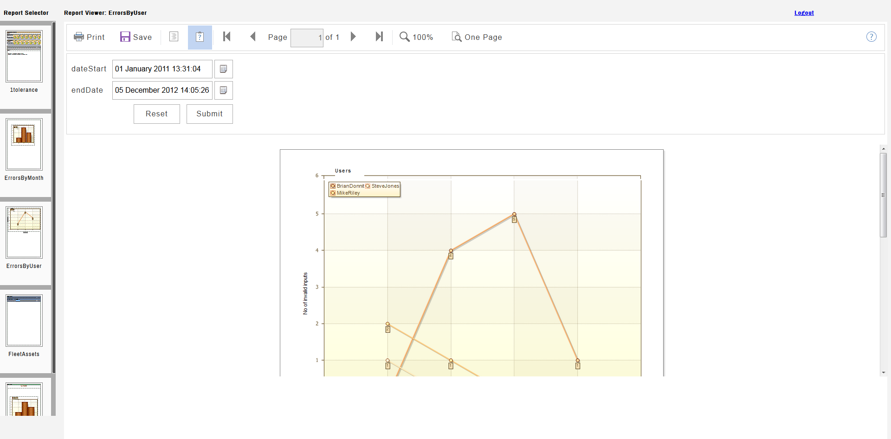
Task: Click the endDate text field
Action: coord(162,90)
